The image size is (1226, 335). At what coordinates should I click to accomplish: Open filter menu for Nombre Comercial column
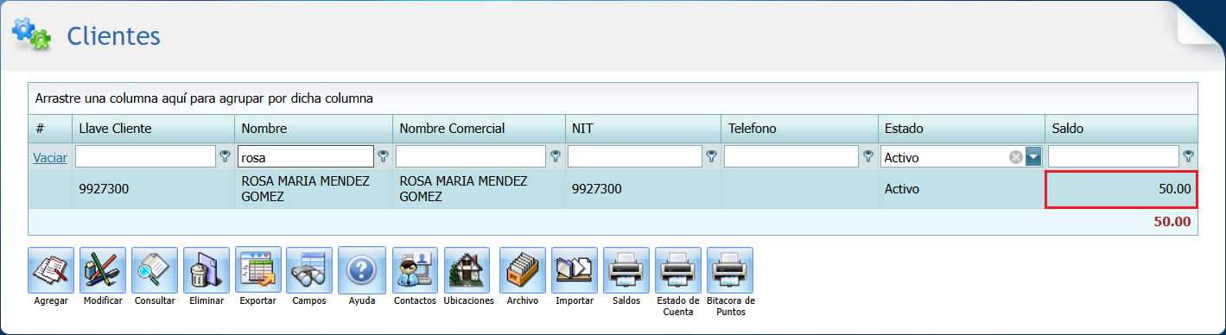click(555, 156)
